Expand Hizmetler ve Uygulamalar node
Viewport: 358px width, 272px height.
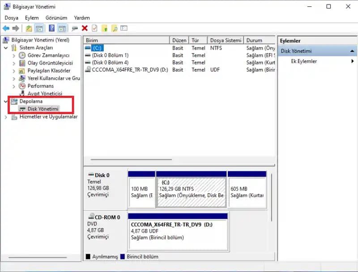[6, 117]
